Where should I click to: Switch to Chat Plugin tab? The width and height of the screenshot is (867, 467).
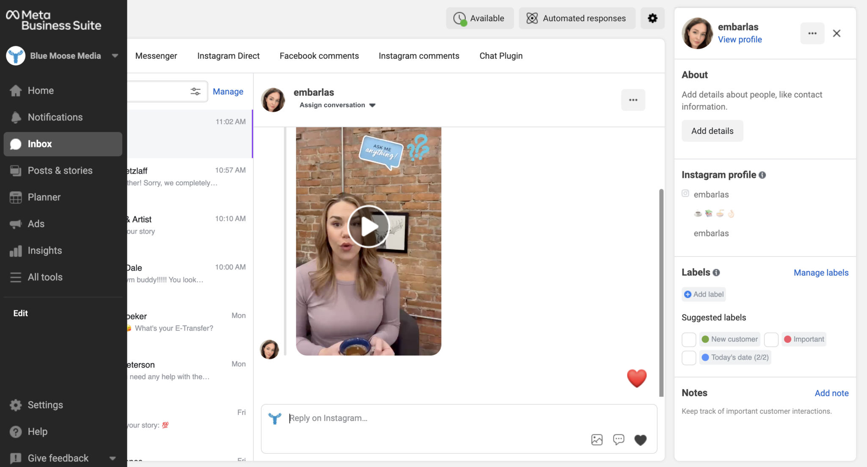click(x=501, y=56)
